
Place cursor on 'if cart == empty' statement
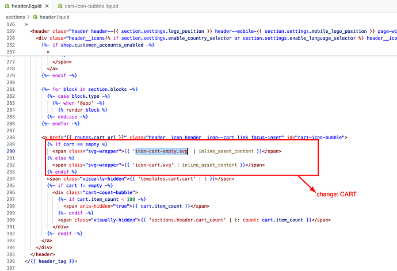pos(77,144)
